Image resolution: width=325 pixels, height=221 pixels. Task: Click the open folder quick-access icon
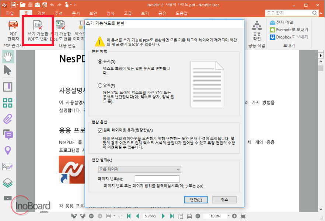(x=23, y=5)
